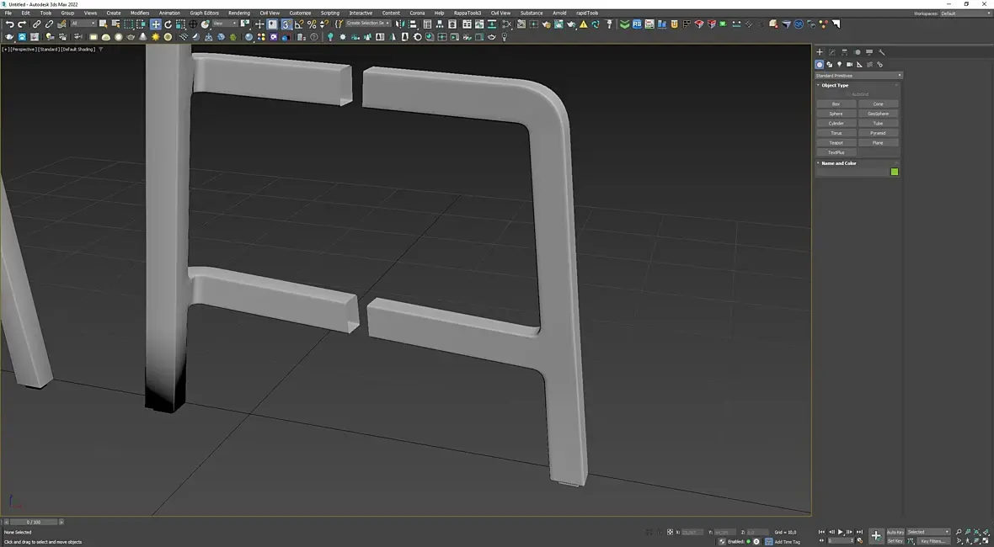Switch to Cameras category icon

tap(849, 65)
